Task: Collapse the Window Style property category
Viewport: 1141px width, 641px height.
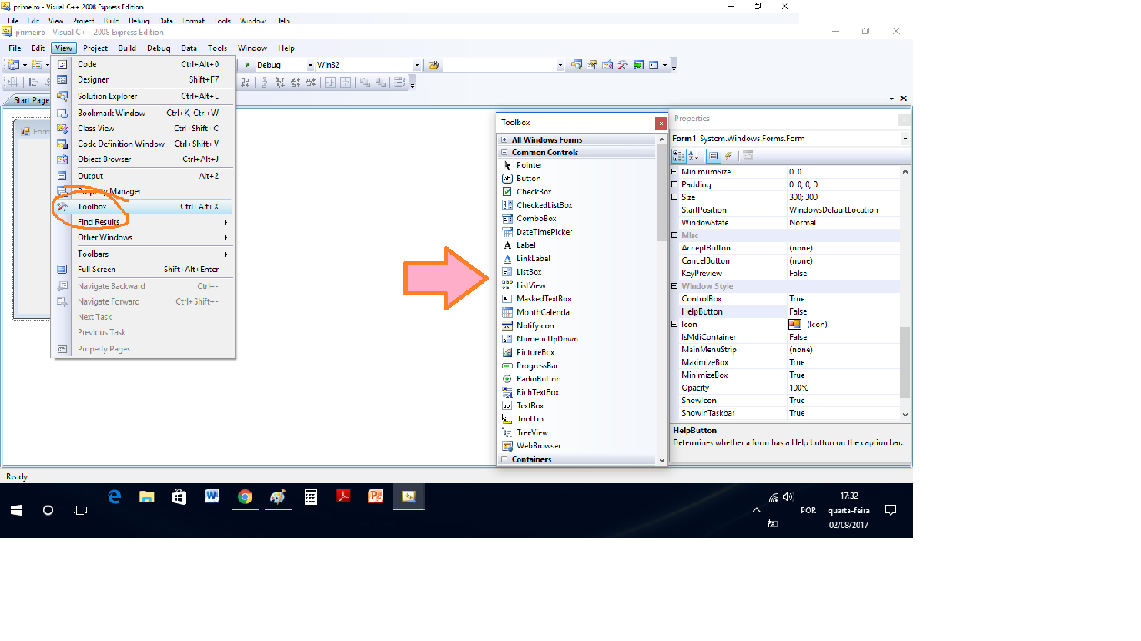Action: [x=676, y=286]
